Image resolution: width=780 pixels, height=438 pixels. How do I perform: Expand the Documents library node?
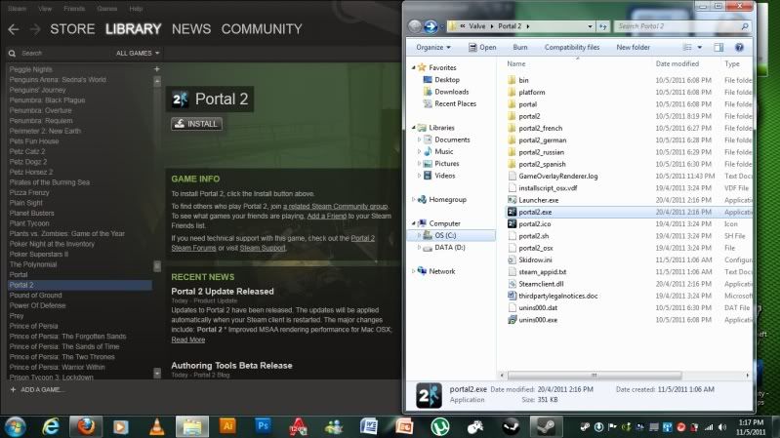[x=420, y=139]
